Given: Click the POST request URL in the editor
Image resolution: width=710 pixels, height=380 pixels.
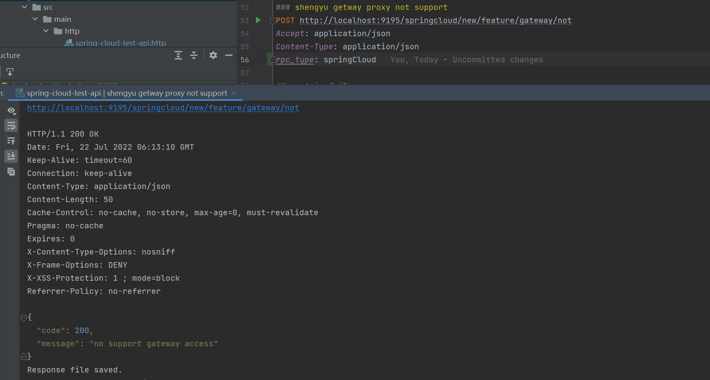Looking at the screenshot, I should pos(435,20).
